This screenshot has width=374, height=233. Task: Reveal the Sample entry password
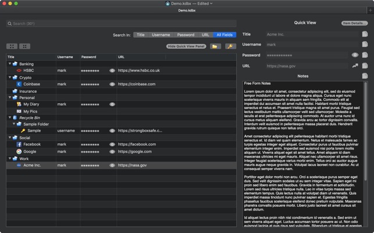click(112, 131)
